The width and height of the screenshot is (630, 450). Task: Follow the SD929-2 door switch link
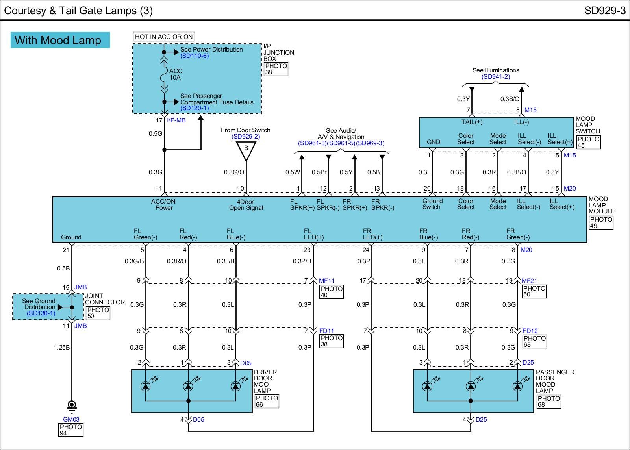246,137
